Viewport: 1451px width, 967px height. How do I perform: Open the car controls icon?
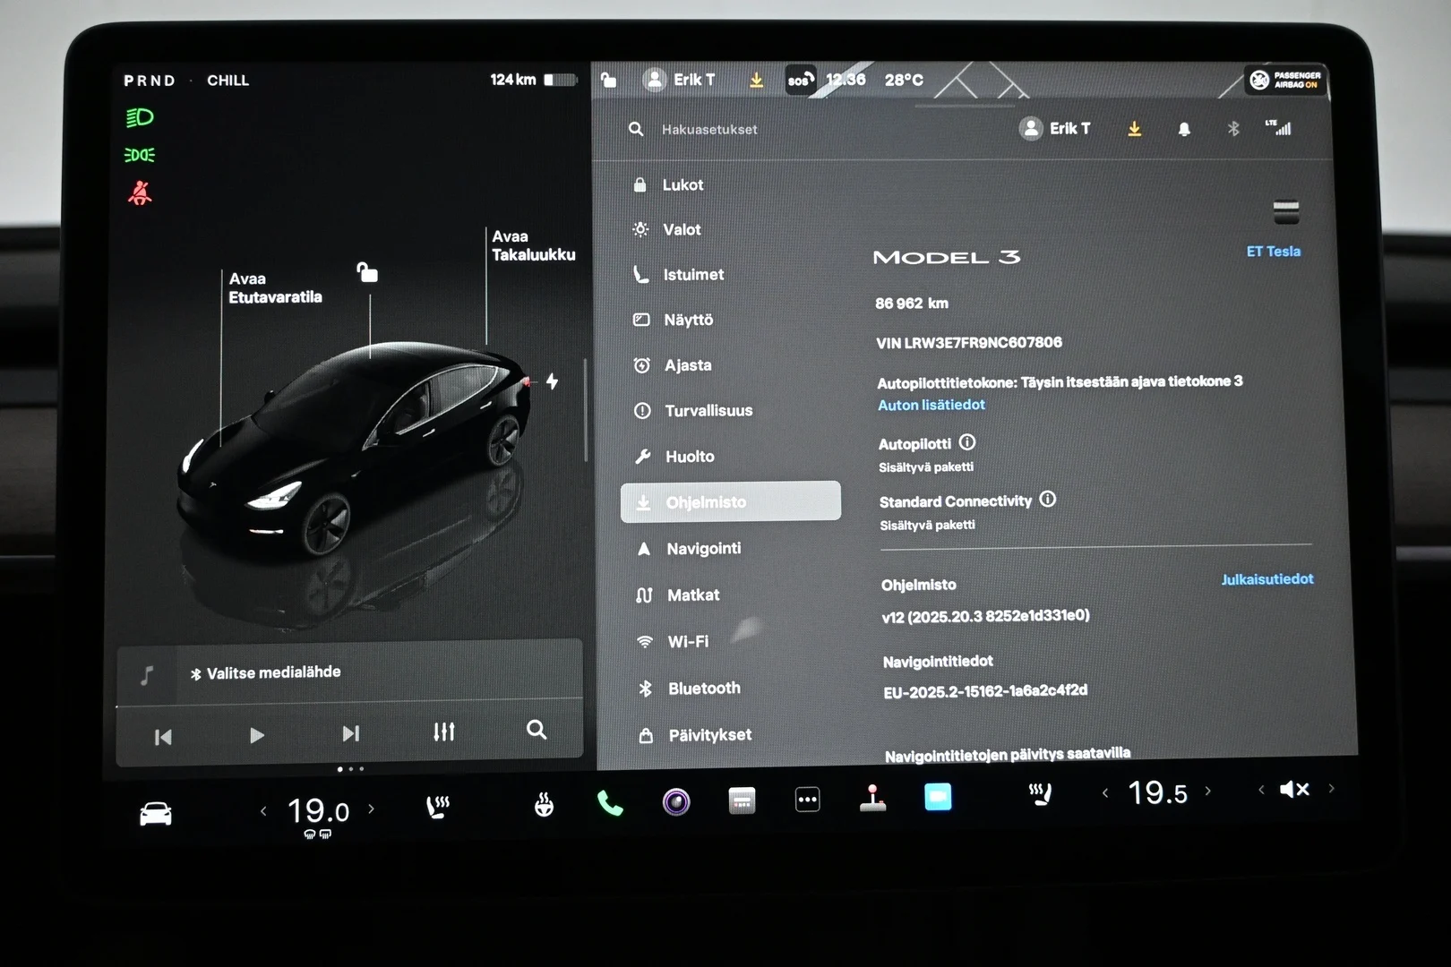(156, 813)
